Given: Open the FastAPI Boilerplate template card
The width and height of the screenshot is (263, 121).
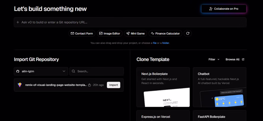Looking at the screenshot, I should [x=220, y=116].
